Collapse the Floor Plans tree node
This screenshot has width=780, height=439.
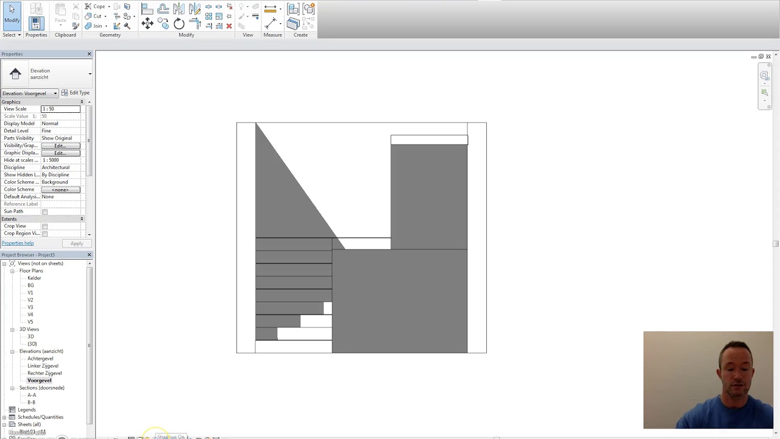tap(12, 271)
